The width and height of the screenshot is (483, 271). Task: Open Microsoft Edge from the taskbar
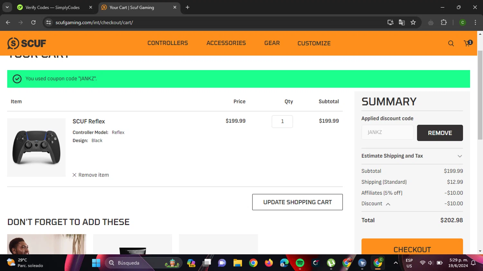284,263
